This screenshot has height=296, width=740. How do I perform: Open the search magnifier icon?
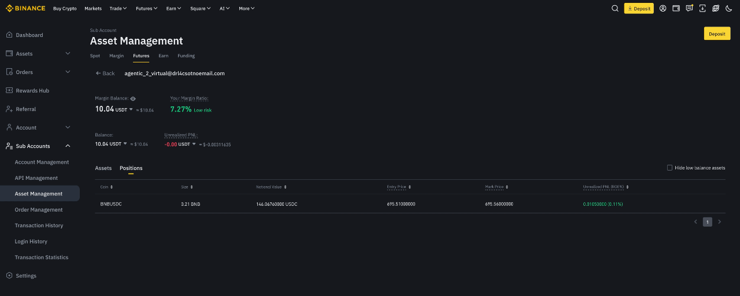[x=615, y=8]
